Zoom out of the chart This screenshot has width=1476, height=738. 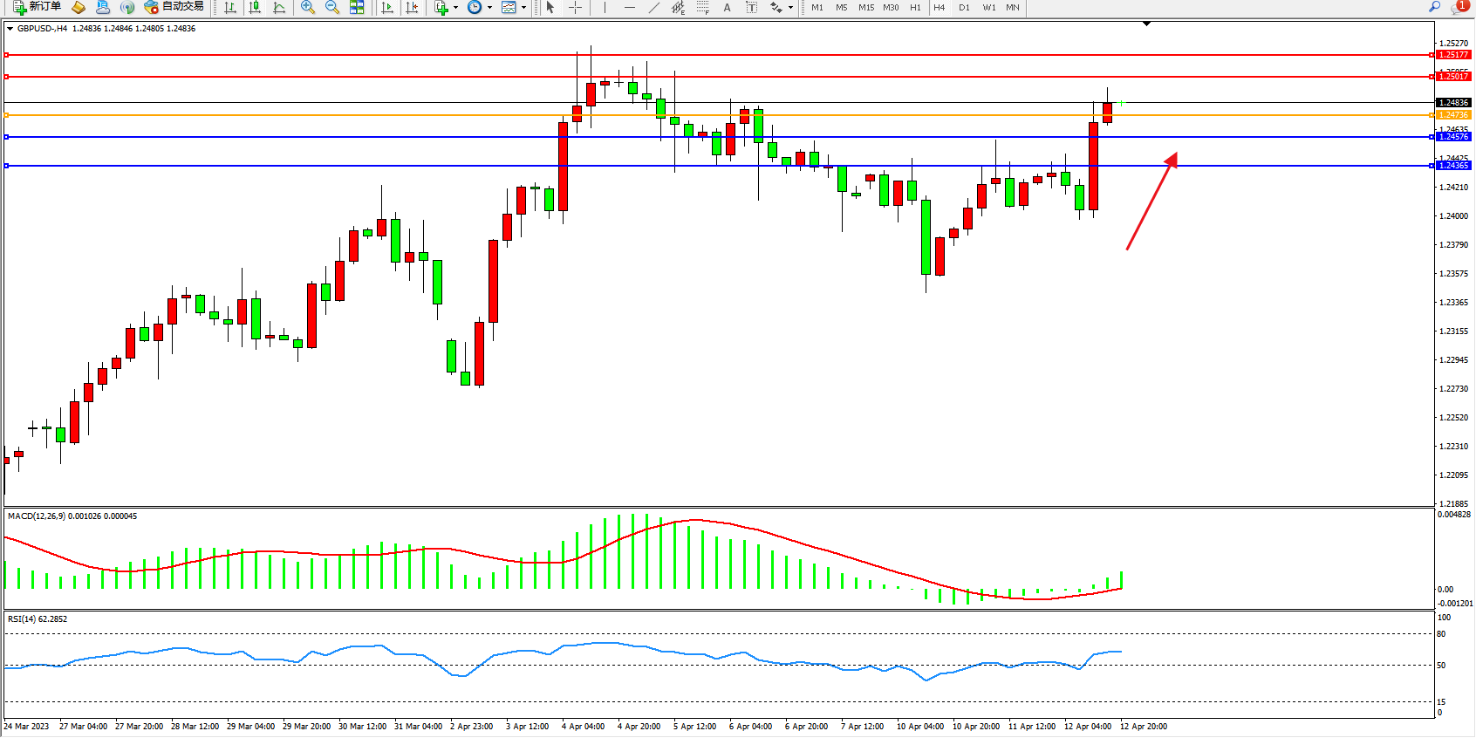(332, 7)
